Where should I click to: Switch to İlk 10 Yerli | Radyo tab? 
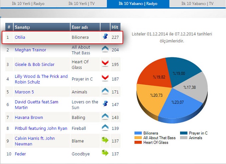(28, 4)
